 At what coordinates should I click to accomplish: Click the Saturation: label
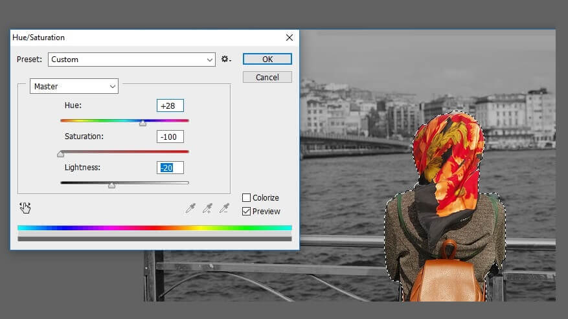tap(84, 137)
